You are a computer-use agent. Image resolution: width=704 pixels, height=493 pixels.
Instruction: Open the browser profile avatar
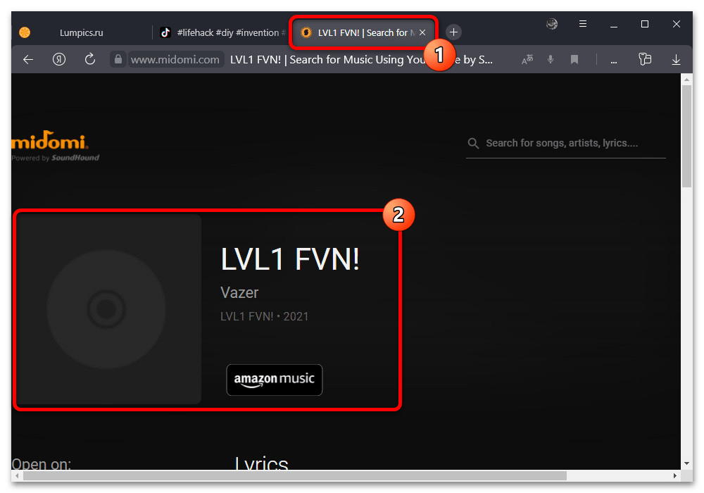[x=552, y=24]
